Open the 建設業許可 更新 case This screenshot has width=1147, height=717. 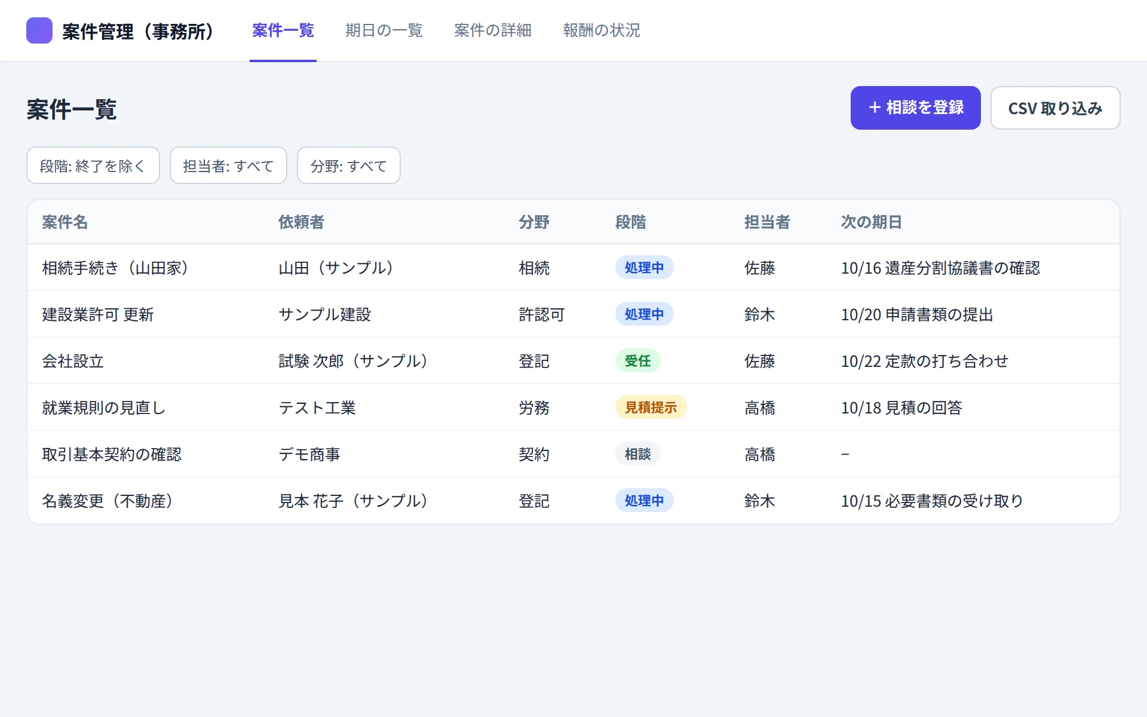(x=98, y=314)
